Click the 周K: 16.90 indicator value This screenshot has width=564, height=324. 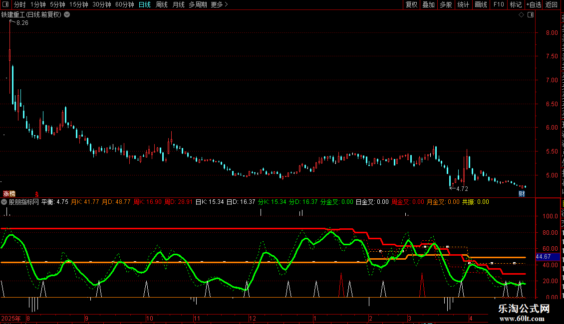147,202
